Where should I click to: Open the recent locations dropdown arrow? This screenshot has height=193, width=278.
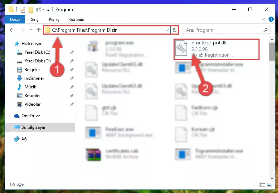tap(31, 30)
